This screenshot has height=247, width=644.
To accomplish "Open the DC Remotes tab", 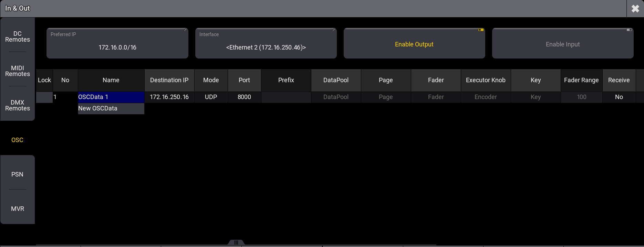I will (x=18, y=36).
